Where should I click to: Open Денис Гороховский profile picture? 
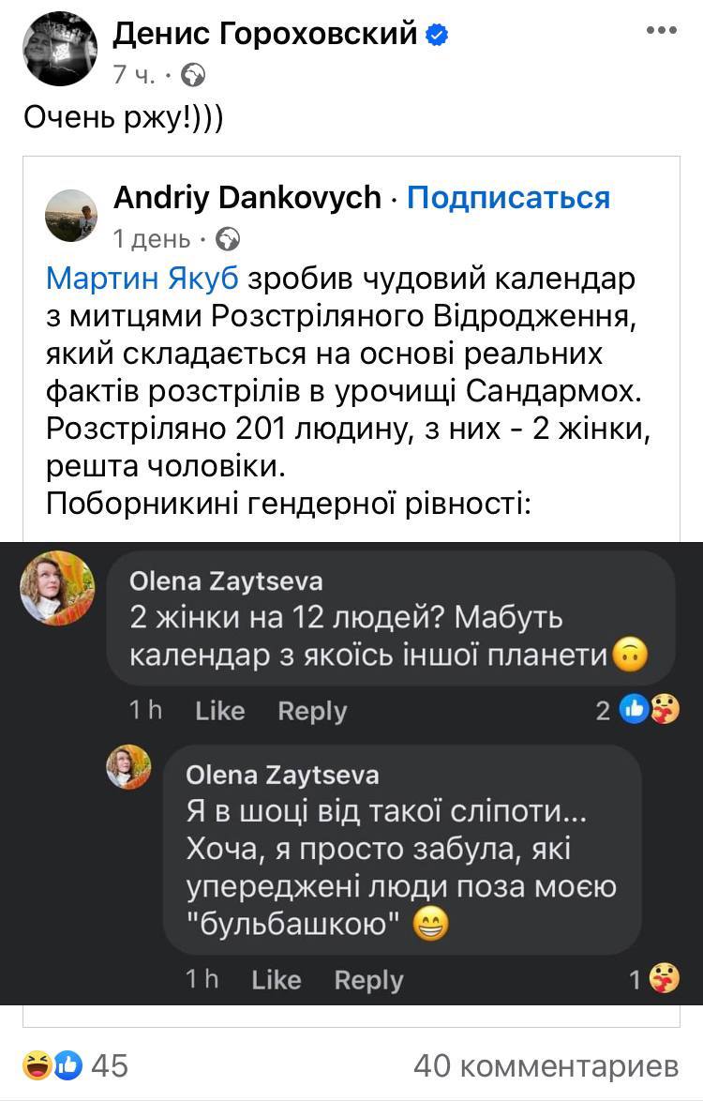[58, 49]
